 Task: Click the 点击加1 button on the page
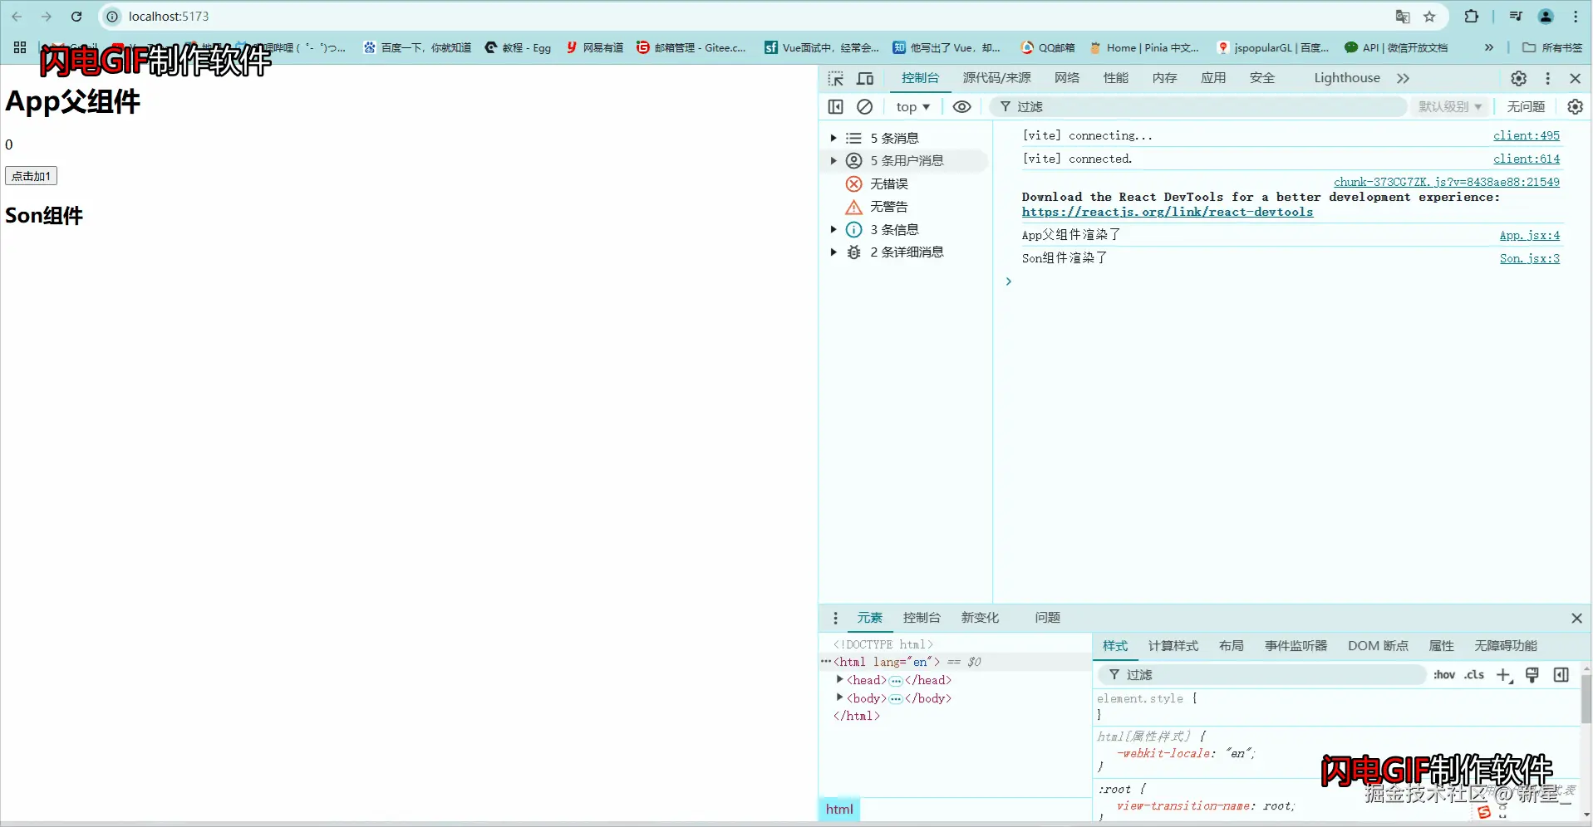point(31,175)
